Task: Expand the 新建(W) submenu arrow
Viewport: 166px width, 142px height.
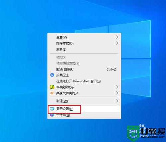Action: (x=117, y=101)
